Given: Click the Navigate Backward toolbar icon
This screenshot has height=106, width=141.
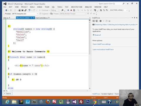Looking at the screenshot, I should point(6,10).
